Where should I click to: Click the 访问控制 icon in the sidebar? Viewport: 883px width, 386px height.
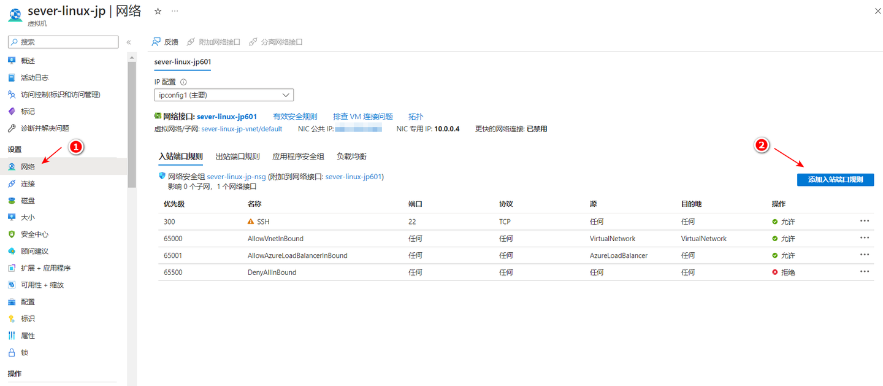(11, 95)
